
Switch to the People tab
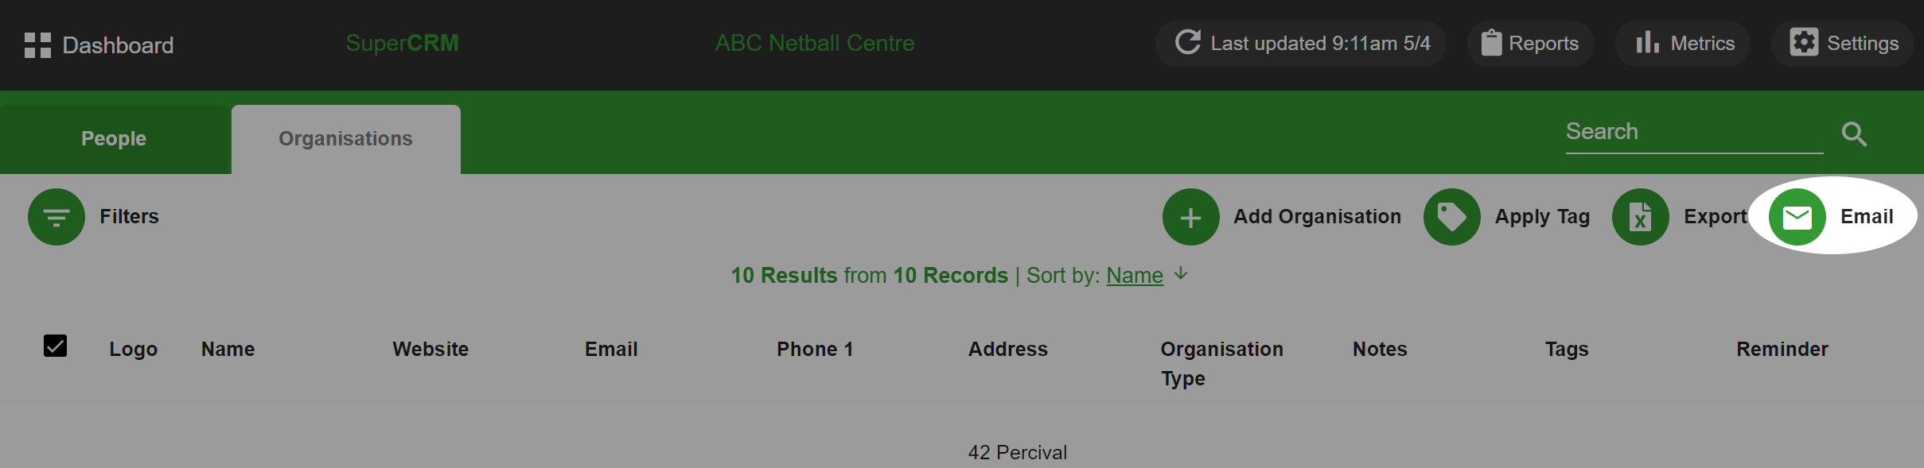coord(115,139)
